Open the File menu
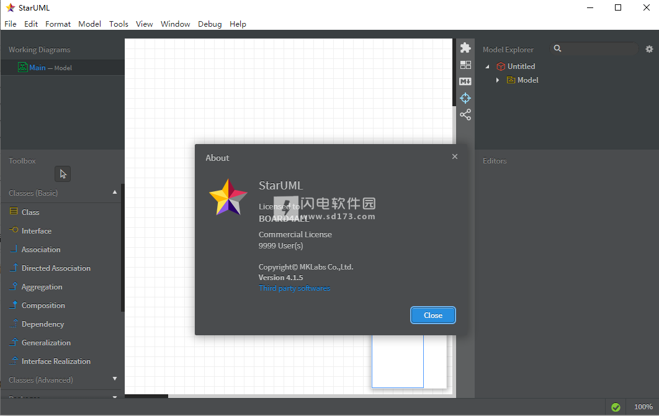The height and width of the screenshot is (416, 659). pyautogui.click(x=11, y=24)
